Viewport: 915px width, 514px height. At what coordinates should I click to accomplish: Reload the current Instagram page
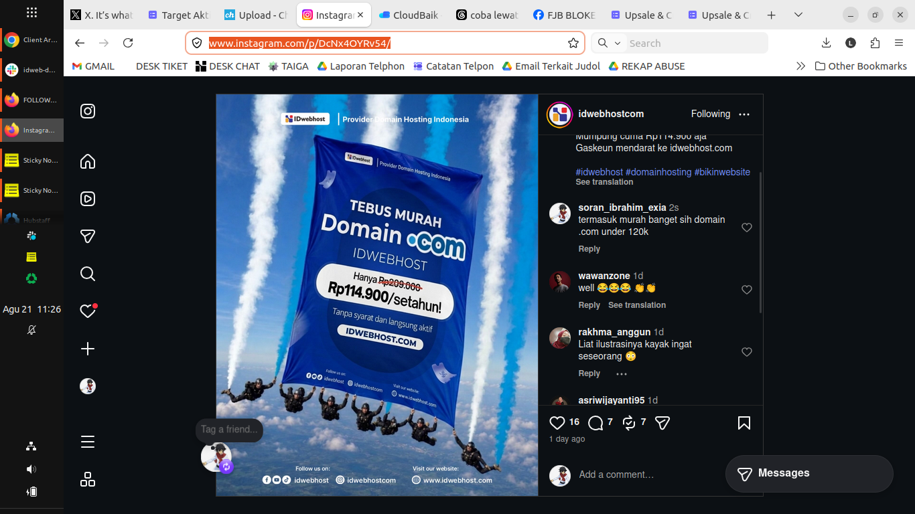[x=128, y=43]
